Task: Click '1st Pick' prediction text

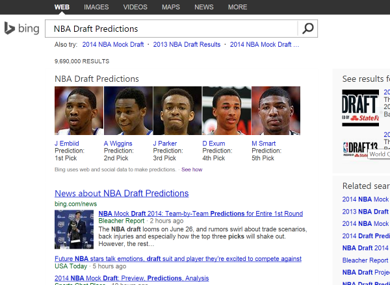Action: click(66, 158)
